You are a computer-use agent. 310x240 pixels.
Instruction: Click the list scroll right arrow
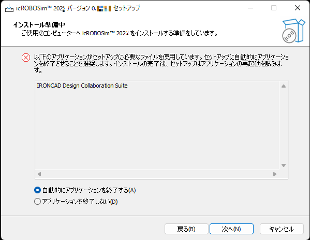click(x=275, y=174)
